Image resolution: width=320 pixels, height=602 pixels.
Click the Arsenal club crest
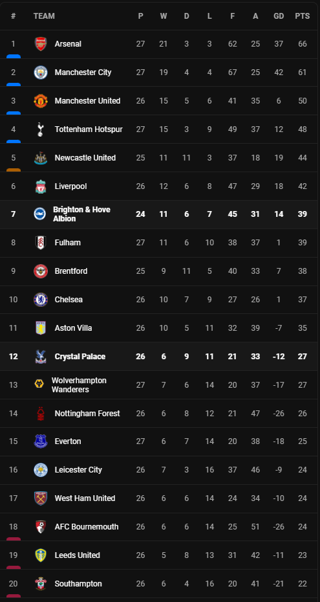click(41, 44)
